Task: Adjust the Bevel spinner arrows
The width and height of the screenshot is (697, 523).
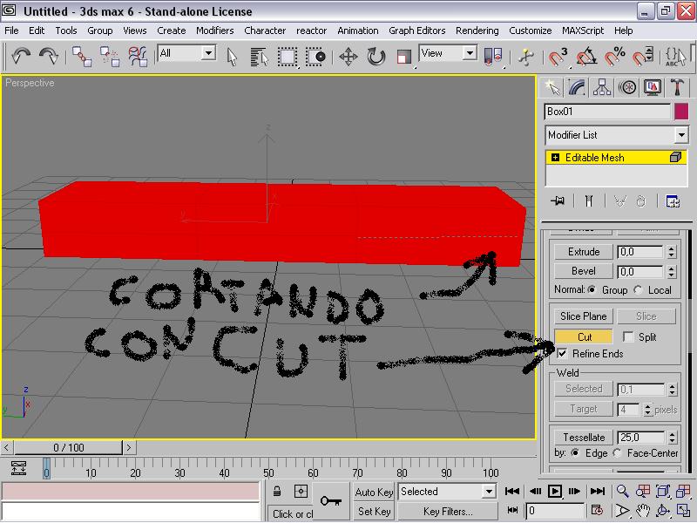Action: click(672, 271)
